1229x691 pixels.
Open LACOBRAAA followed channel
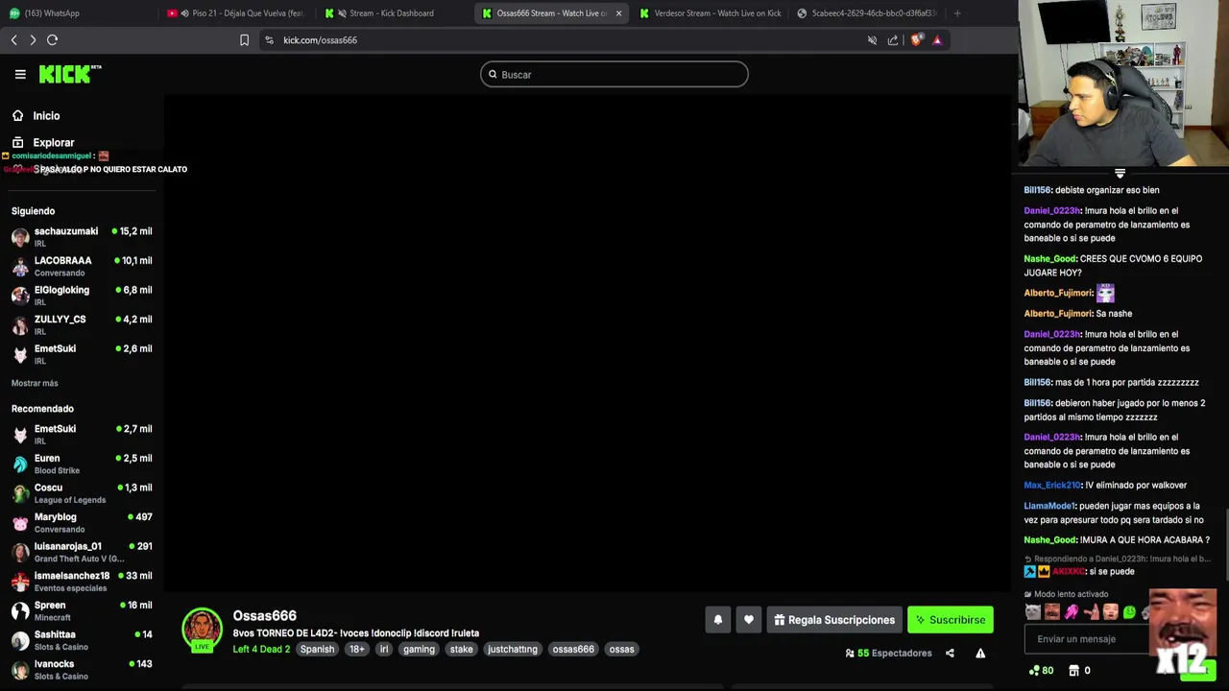[82, 266]
